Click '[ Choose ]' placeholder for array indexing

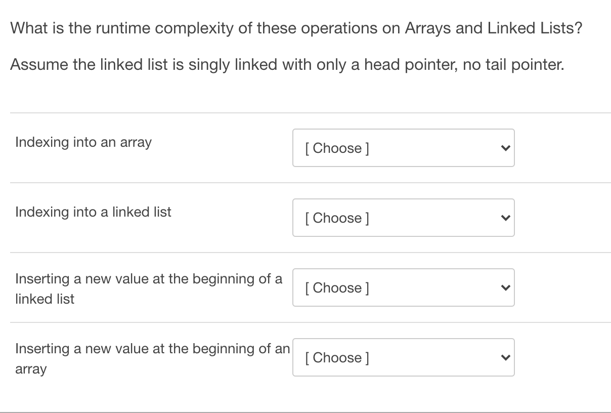pyautogui.click(x=337, y=148)
